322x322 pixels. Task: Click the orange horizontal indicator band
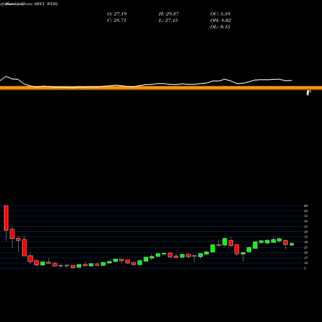161,88
